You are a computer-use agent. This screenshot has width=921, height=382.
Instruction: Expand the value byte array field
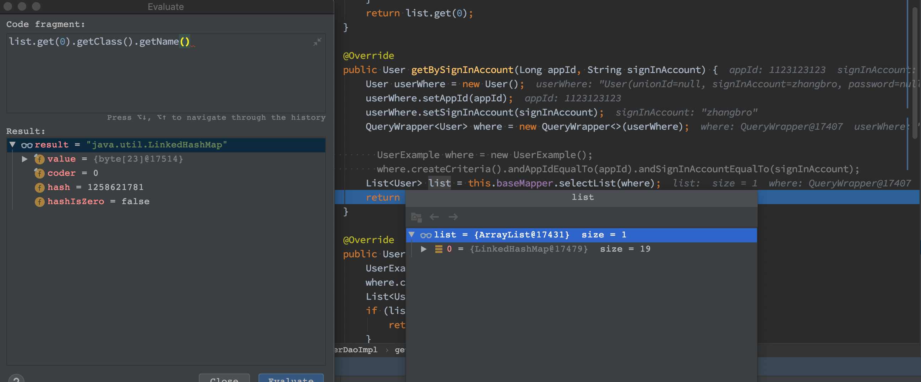pos(24,159)
